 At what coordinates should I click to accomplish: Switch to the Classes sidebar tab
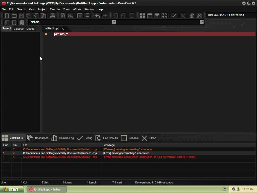point(19,29)
